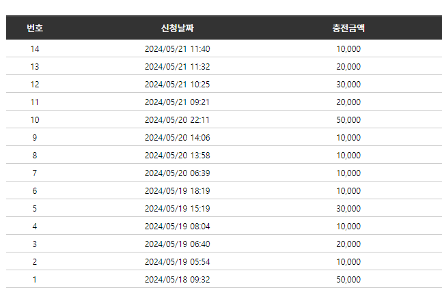The image size is (442, 303).
Task: Click the 번호 column header
Action: tap(35, 28)
